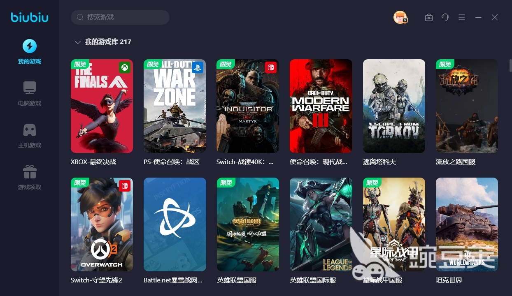Open Call of Duty Warzone cover

pyautogui.click(x=175, y=106)
